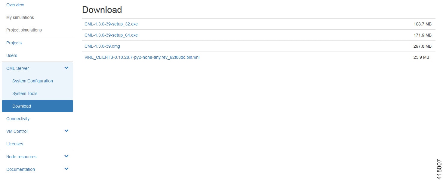Click the VM Control menu label
Image resolution: width=443 pixels, height=181 pixels.
point(17,131)
